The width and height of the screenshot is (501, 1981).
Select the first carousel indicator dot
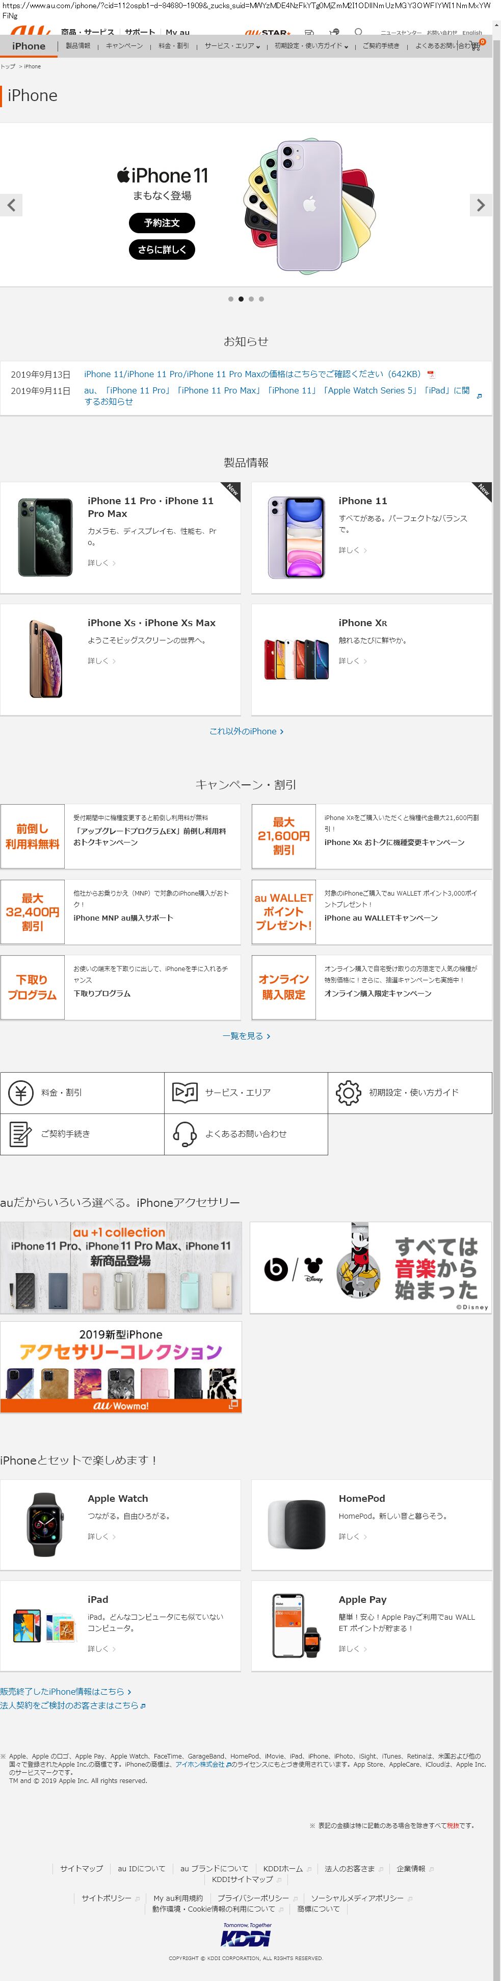coord(230,299)
